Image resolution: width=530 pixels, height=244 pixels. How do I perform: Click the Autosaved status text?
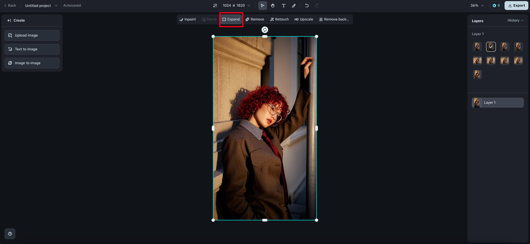[72, 5]
